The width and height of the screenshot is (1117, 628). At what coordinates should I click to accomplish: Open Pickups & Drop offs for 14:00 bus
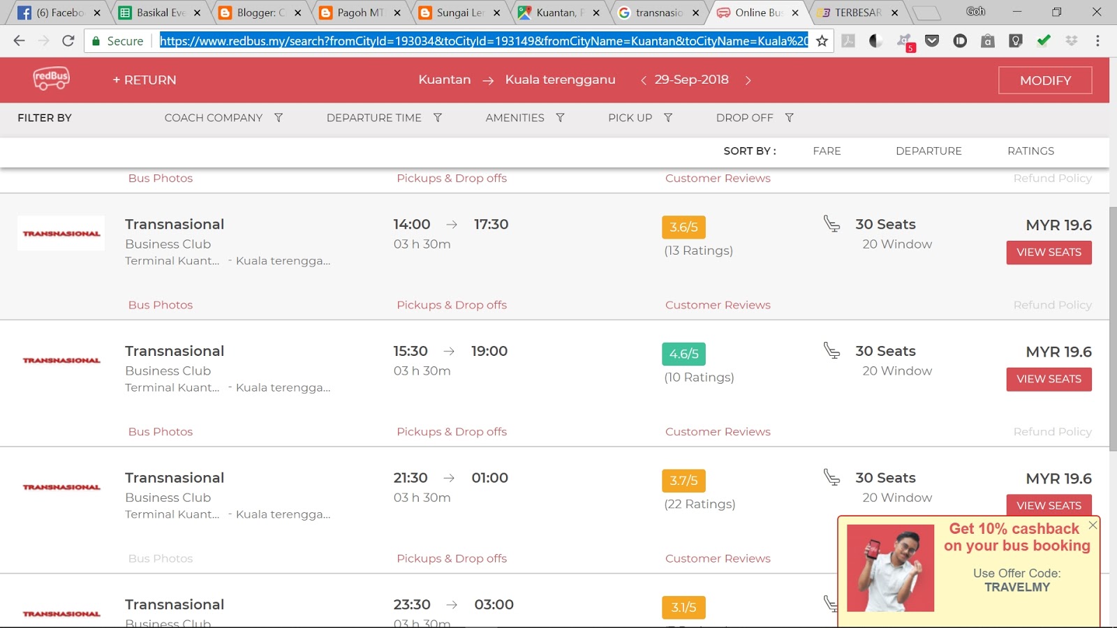point(452,305)
